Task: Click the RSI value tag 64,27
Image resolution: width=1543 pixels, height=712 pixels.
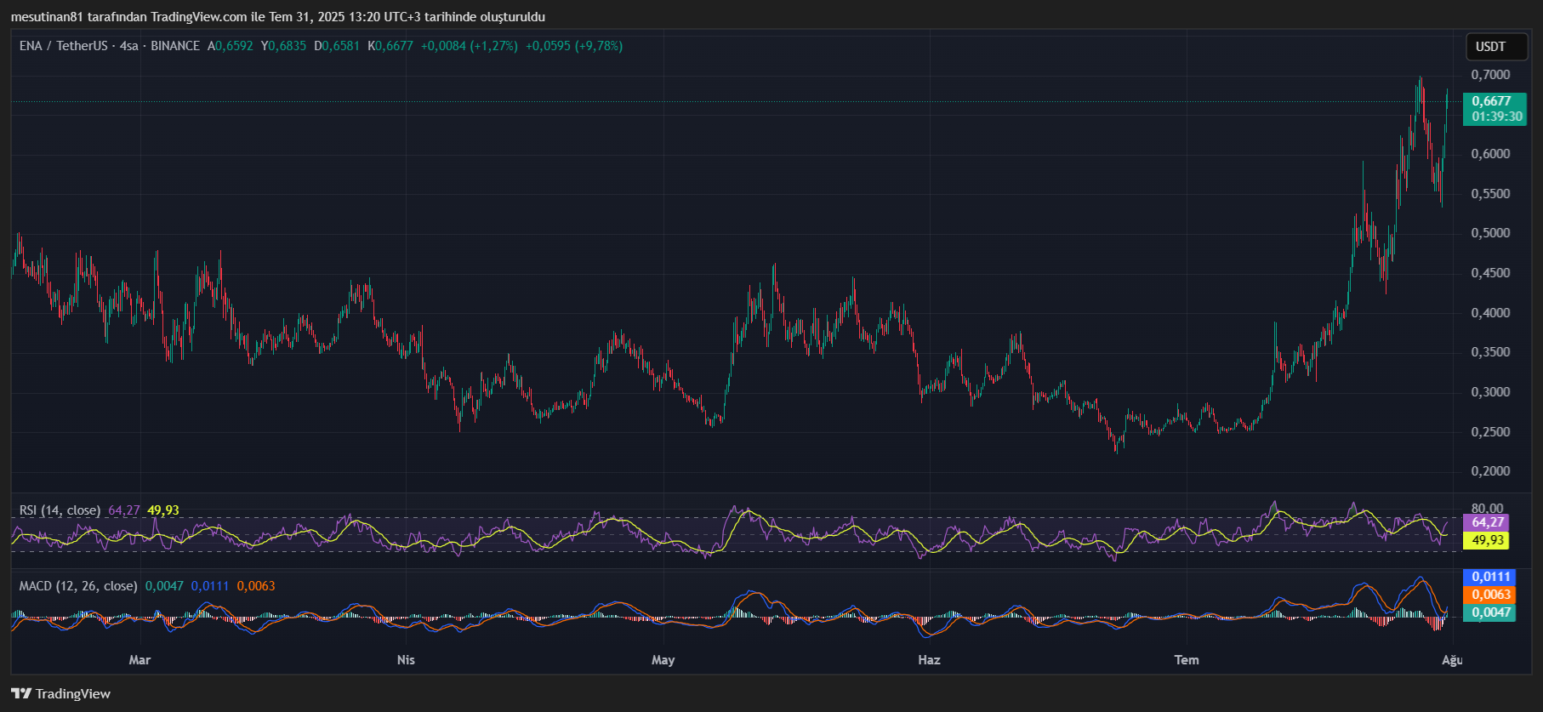Action: click(x=1486, y=522)
